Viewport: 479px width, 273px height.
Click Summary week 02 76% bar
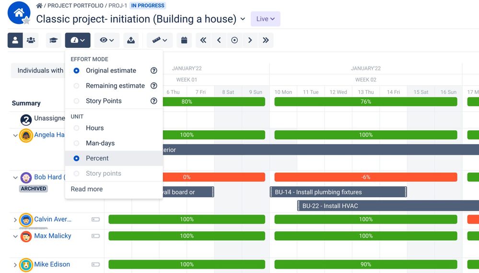(x=366, y=102)
